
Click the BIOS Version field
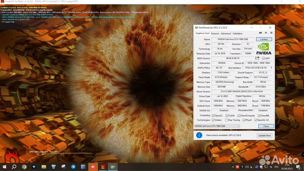click(x=233, y=58)
